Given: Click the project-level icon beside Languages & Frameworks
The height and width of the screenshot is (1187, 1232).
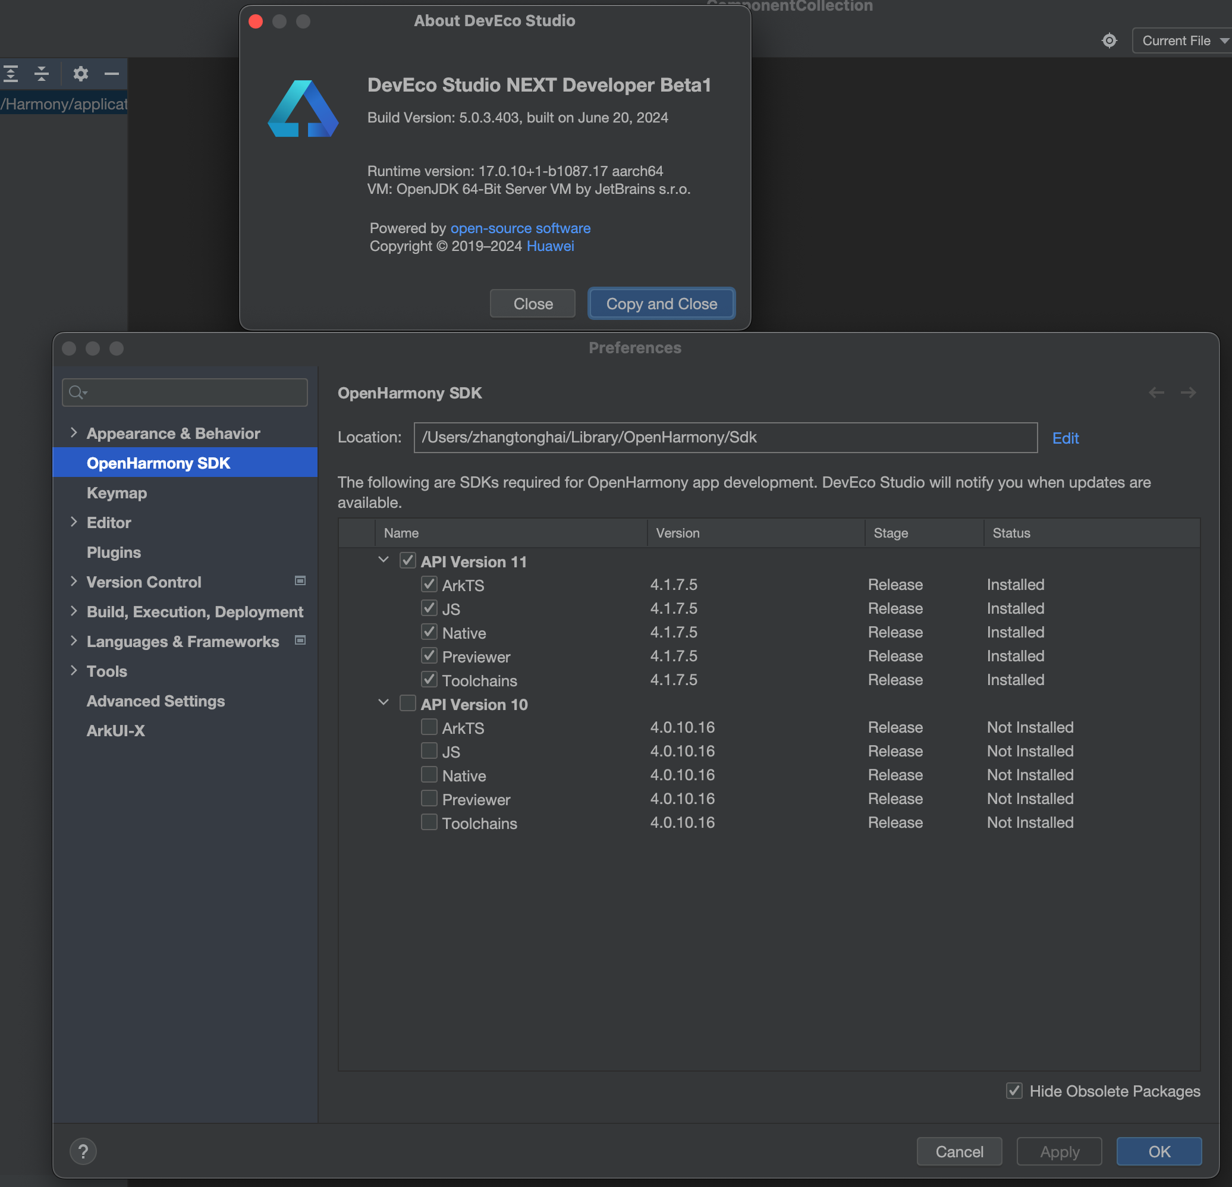Looking at the screenshot, I should pos(300,640).
